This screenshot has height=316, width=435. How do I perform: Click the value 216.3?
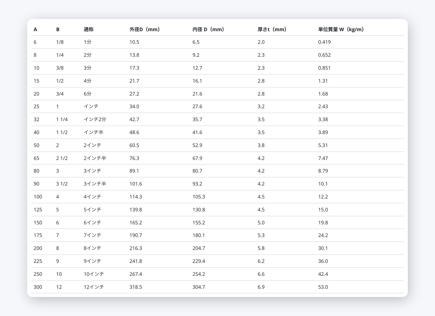click(136, 248)
